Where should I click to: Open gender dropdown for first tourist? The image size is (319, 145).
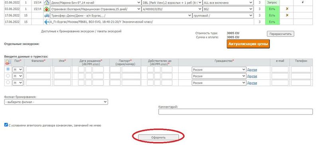coord(18,70)
